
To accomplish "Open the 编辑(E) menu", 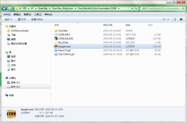I will pos(17,14).
